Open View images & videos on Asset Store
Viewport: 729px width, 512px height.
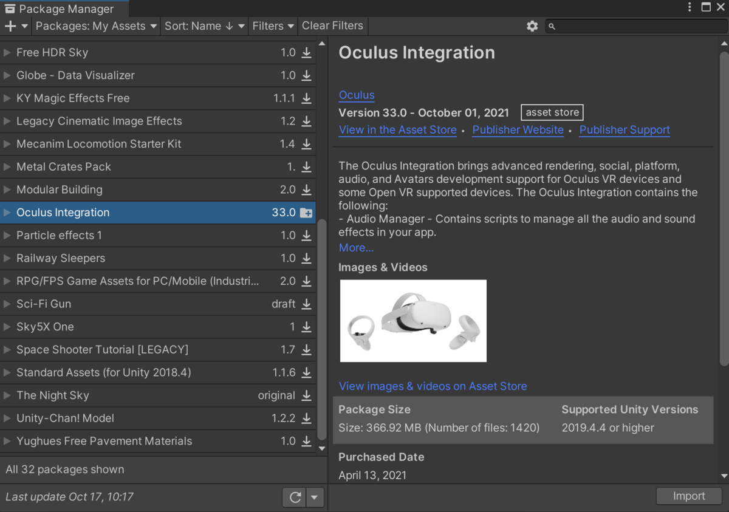[x=433, y=386]
